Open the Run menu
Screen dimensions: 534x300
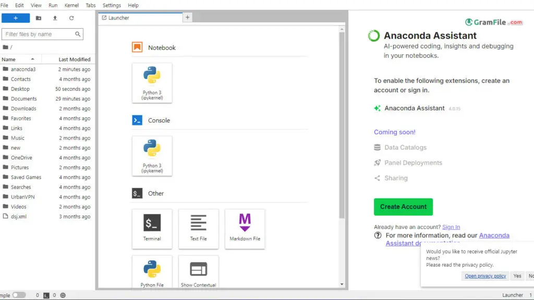click(x=53, y=5)
